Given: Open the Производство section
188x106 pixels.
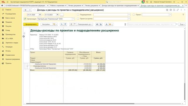Looking at the screenshot, I should (11, 34).
